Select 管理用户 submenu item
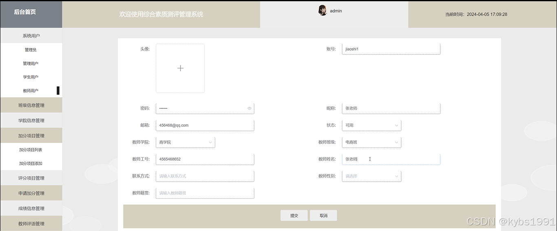The image size is (557, 231). click(x=31, y=64)
